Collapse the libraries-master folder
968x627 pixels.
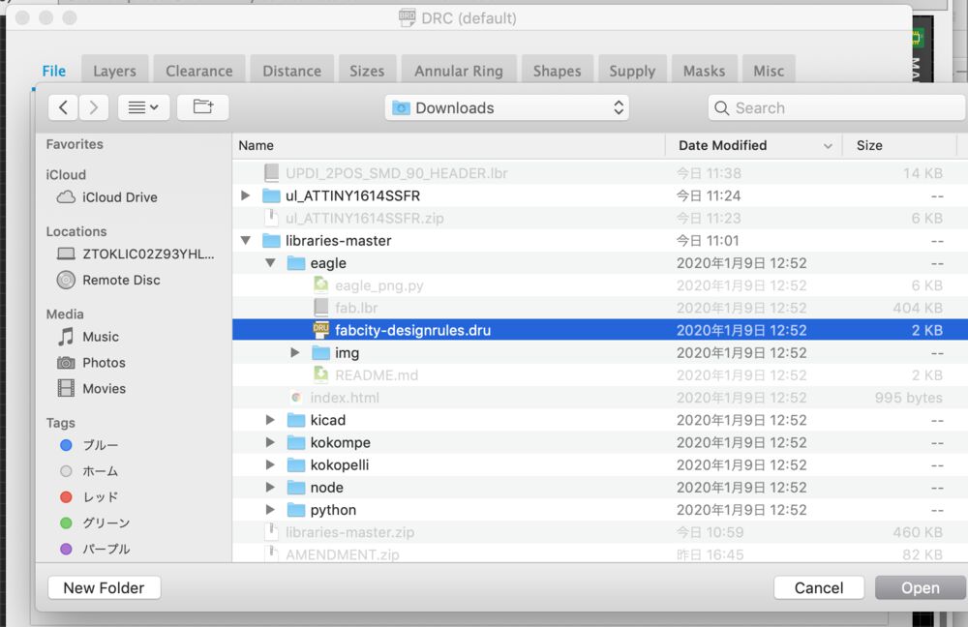(245, 241)
